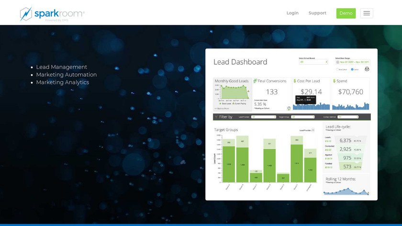This screenshot has height=226, width=402.
Task: Click the Sparkroom logo
Action: click(x=52, y=14)
